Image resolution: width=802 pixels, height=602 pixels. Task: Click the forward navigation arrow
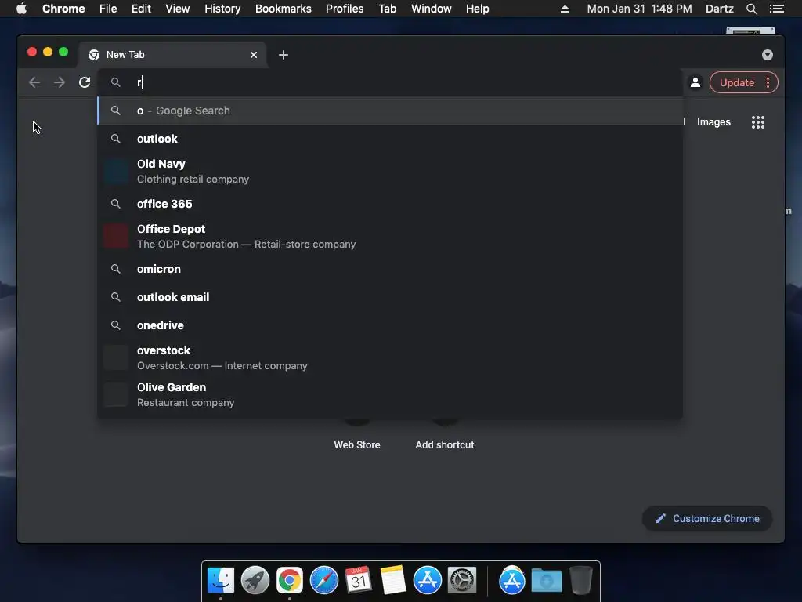60,82
